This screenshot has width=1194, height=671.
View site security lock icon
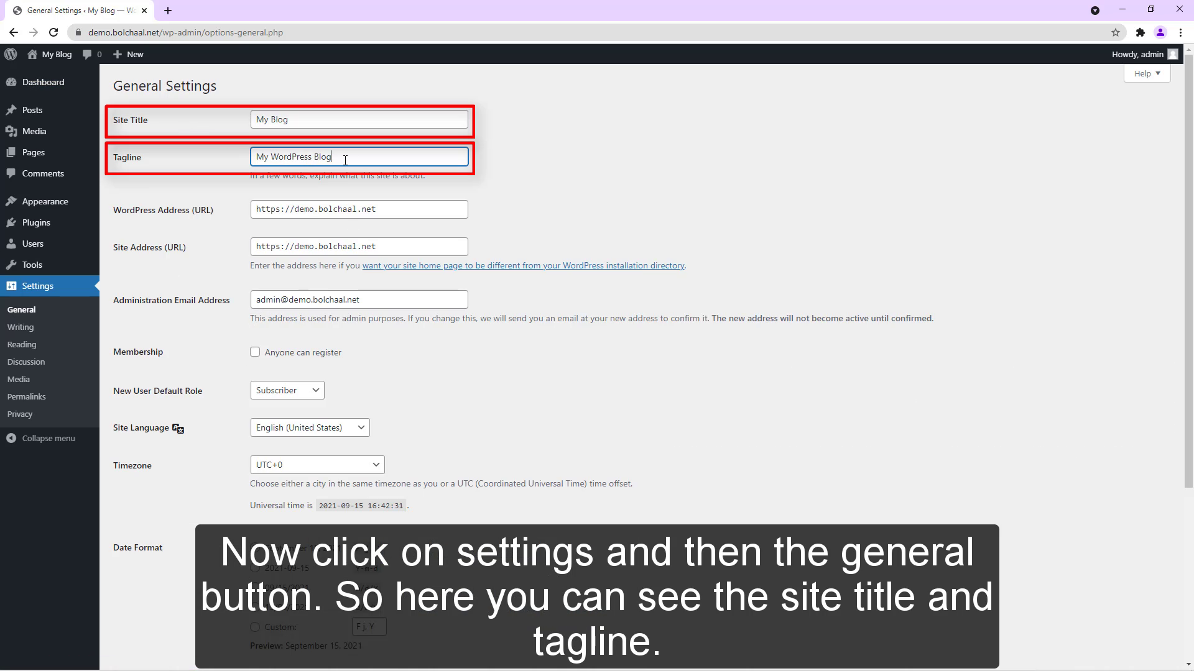[78, 32]
